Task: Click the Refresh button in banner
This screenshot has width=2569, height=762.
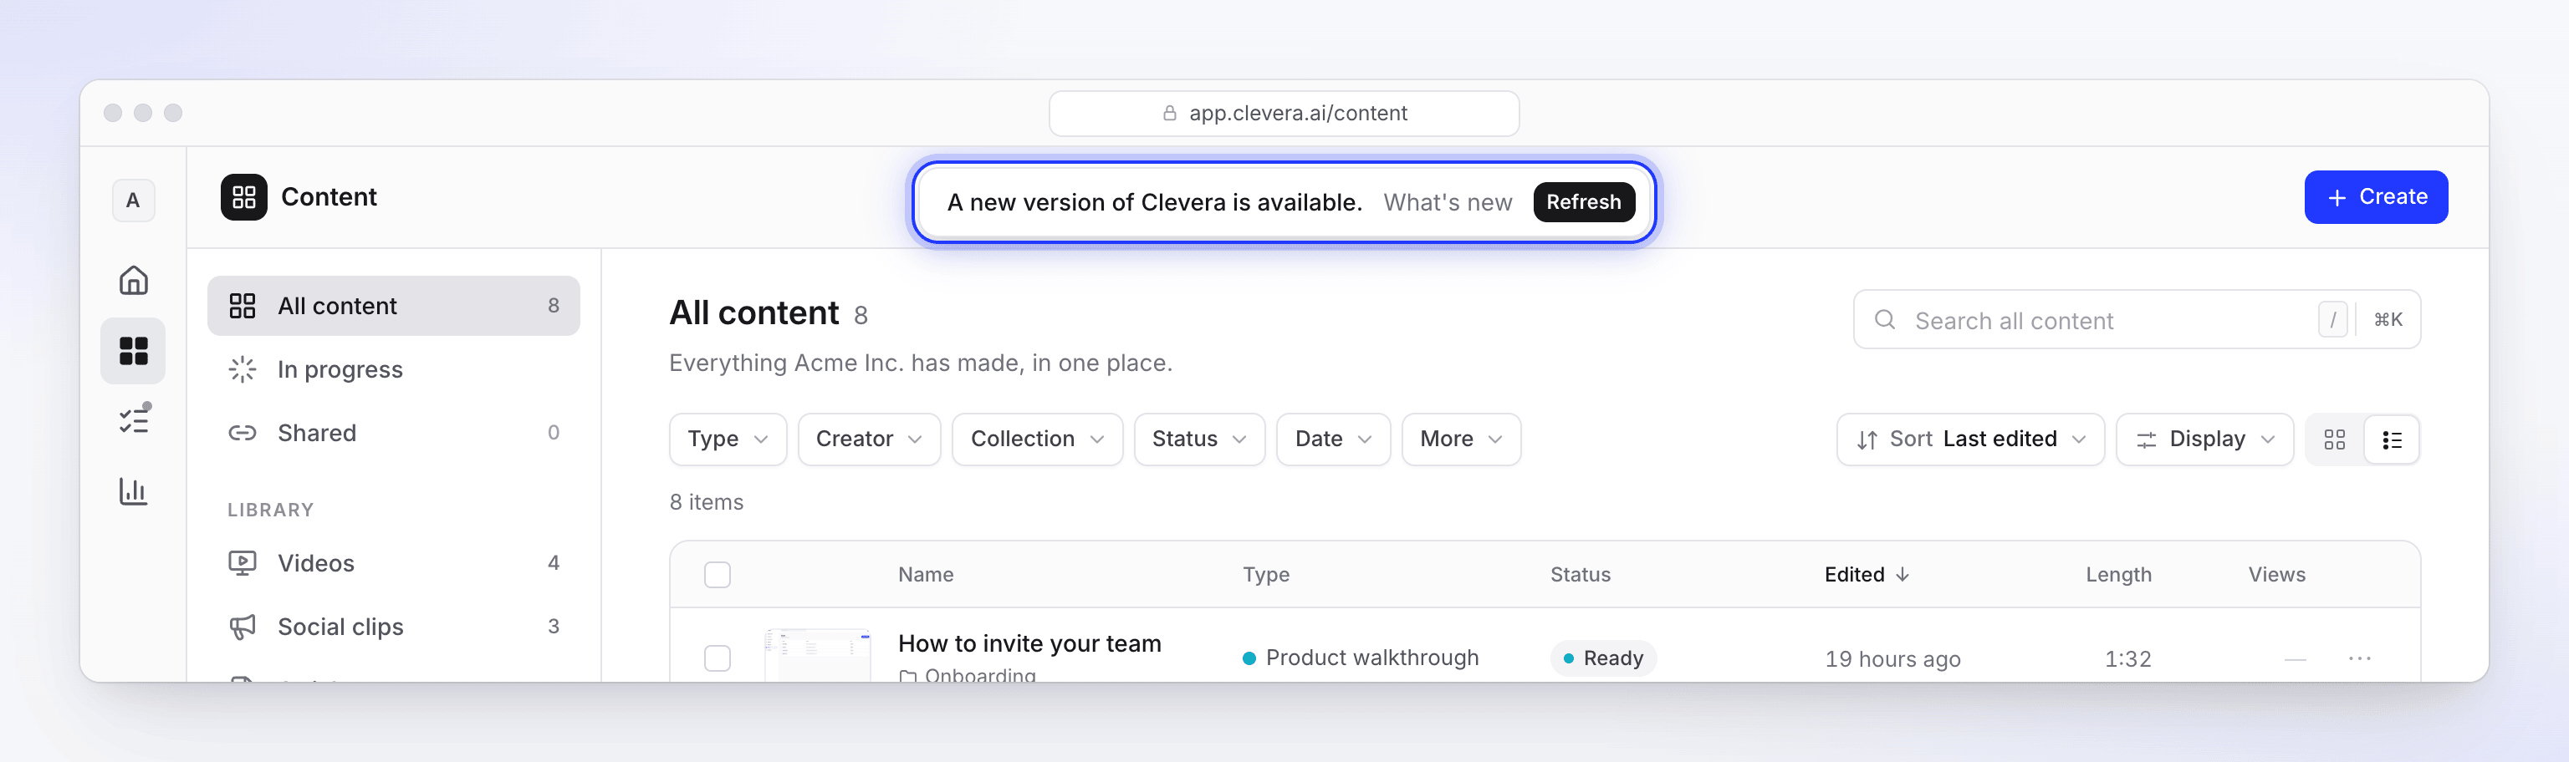Action: 1584,202
